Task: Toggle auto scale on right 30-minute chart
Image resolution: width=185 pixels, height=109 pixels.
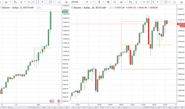Action: (176, 107)
